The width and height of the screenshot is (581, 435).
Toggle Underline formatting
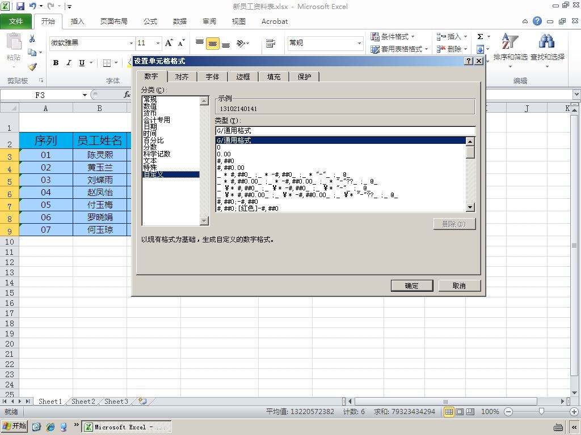tap(82, 63)
